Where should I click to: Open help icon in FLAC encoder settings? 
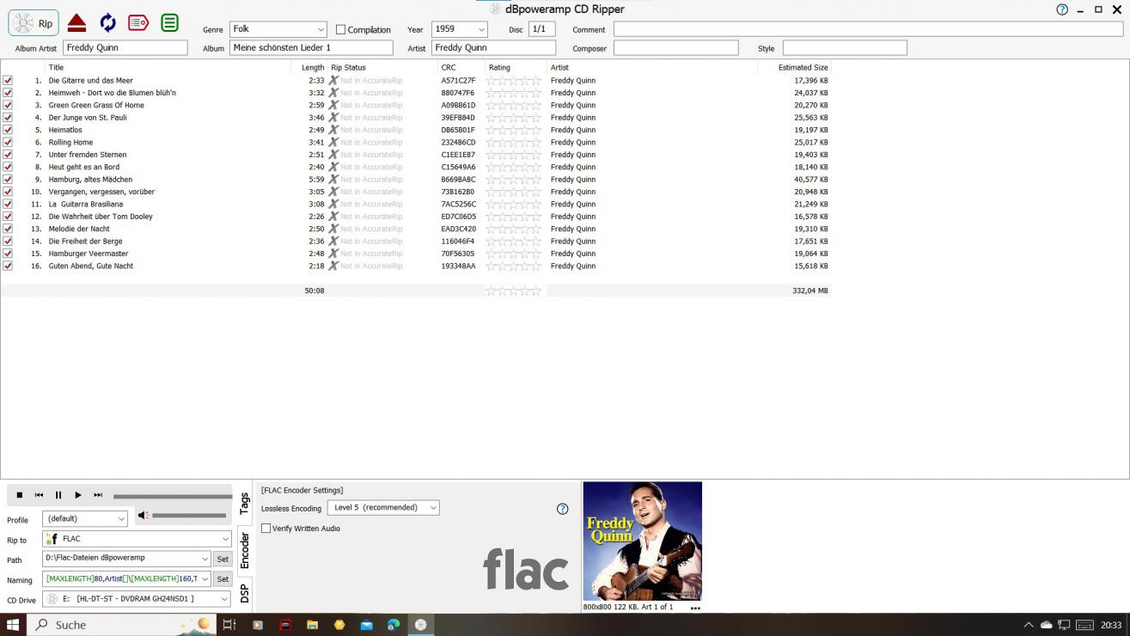(562, 509)
